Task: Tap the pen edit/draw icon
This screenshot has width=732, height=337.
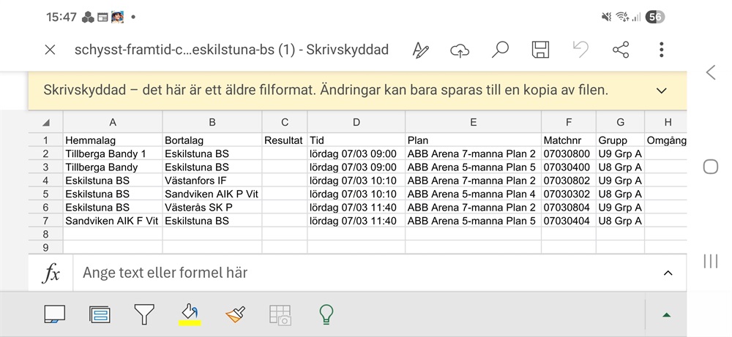Action: [420, 50]
